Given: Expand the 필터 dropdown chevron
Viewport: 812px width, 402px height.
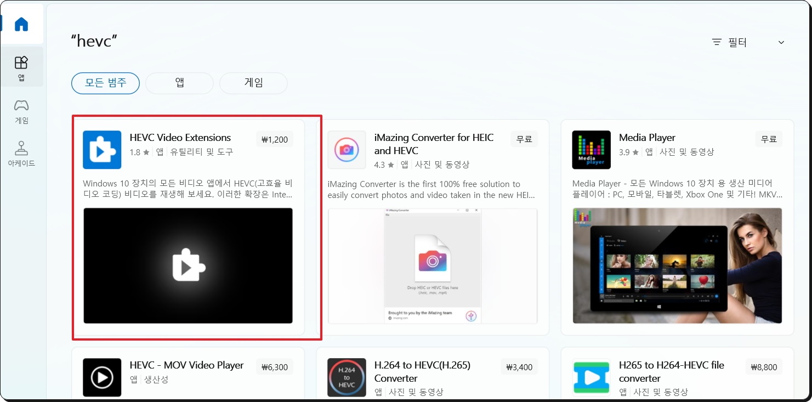Looking at the screenshot, I should [x=781, y=42].
